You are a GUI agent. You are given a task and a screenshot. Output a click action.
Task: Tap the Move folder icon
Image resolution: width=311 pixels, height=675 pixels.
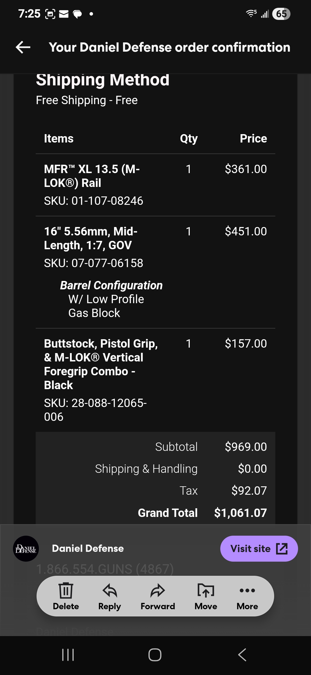206,590
